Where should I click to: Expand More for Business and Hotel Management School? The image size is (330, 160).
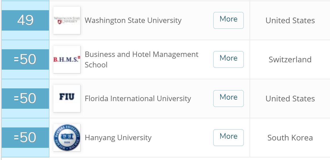tap(228, 59)
